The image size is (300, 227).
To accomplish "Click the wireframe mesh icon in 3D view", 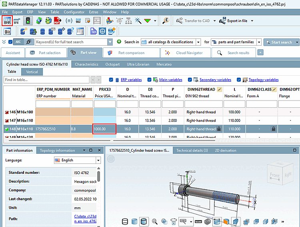I will [207, 222].
